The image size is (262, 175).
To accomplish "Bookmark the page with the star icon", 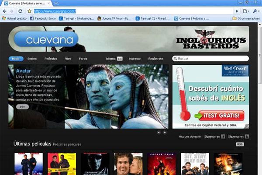I will [x=29, y=11].
